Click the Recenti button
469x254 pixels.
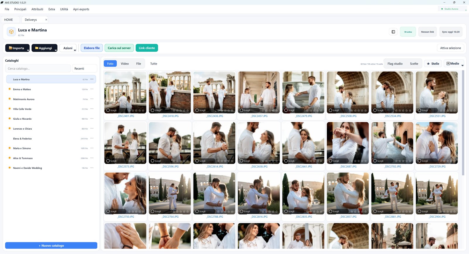coord(84,68)
